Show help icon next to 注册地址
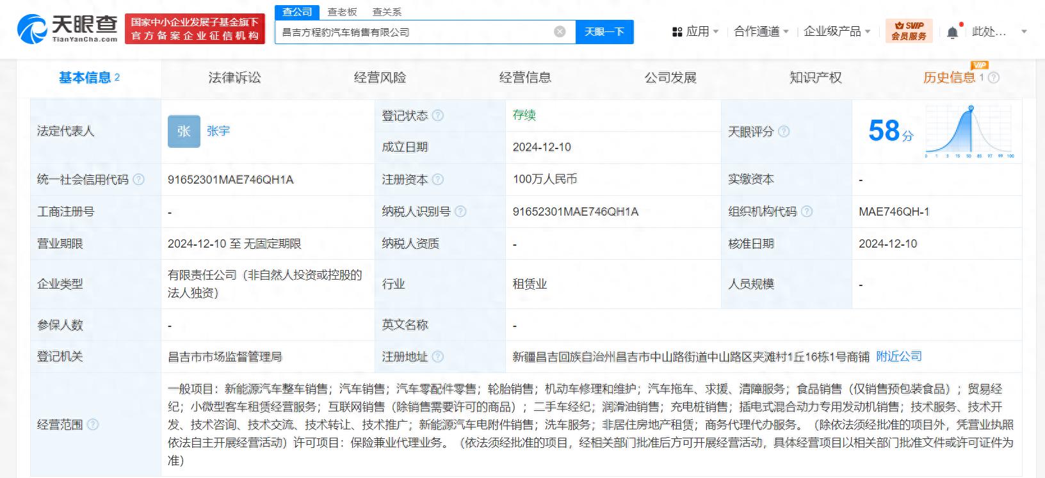 pos(438,356)
